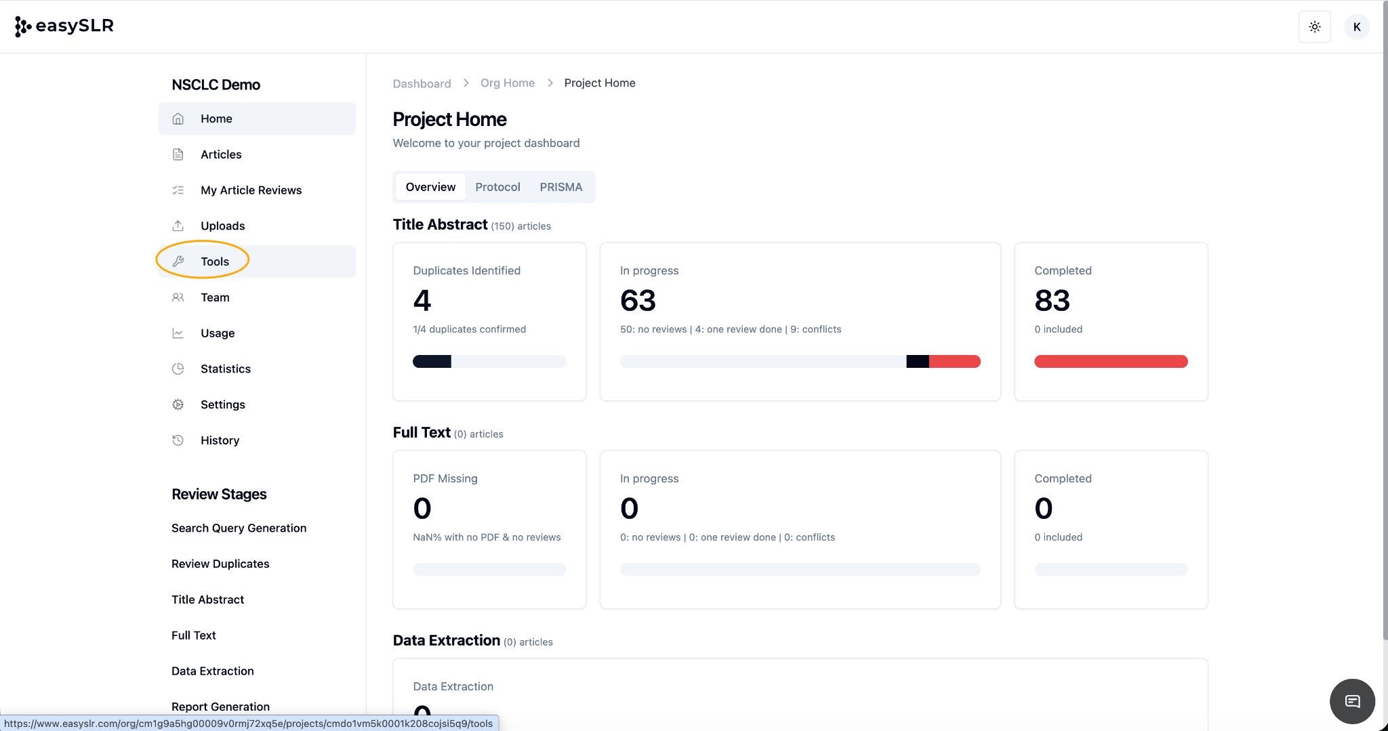Toggle the light/dark theme button
The width and height of the screenshot is (1388, 731).
(x=1314, y=27)
